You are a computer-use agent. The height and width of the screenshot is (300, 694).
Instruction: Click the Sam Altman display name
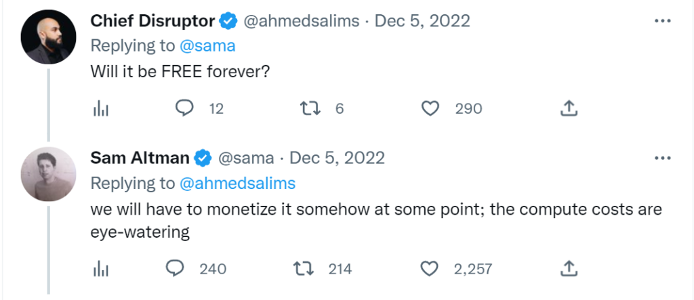[x=140, y=158]
